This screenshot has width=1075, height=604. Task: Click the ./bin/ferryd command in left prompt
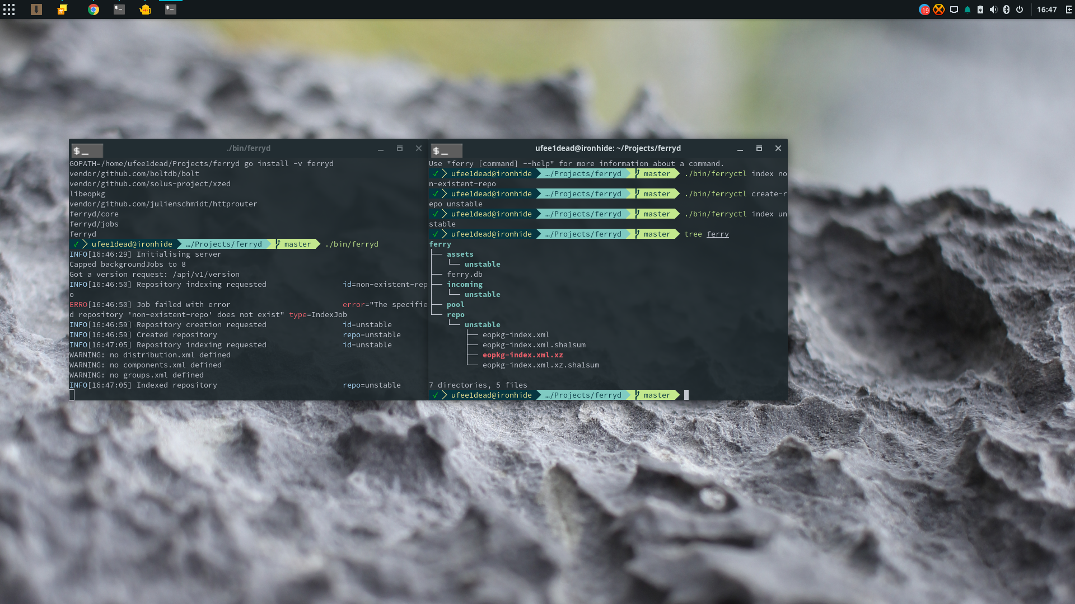(352, 244)
